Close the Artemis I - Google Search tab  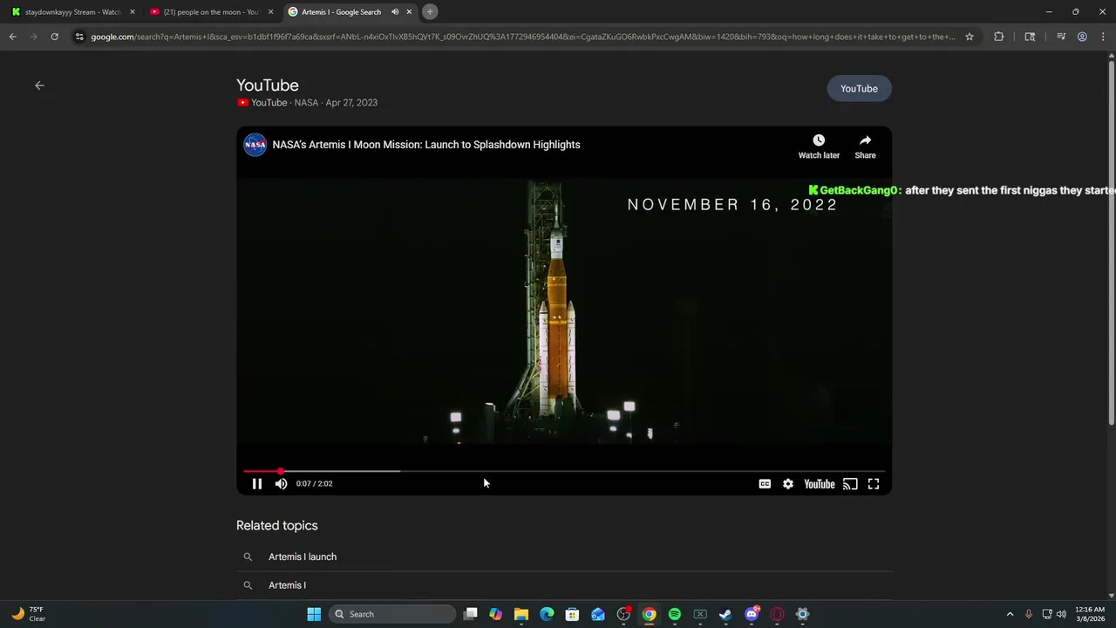click(409, 12)
